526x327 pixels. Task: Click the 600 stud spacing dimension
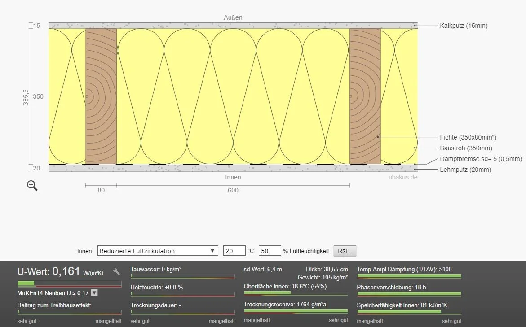233,190
